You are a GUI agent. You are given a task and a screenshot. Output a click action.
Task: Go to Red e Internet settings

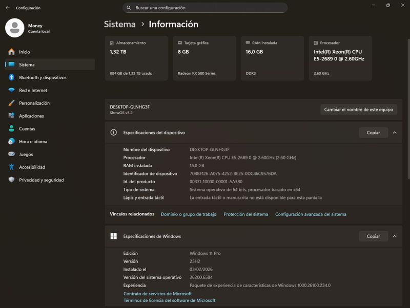coord(50,90)
